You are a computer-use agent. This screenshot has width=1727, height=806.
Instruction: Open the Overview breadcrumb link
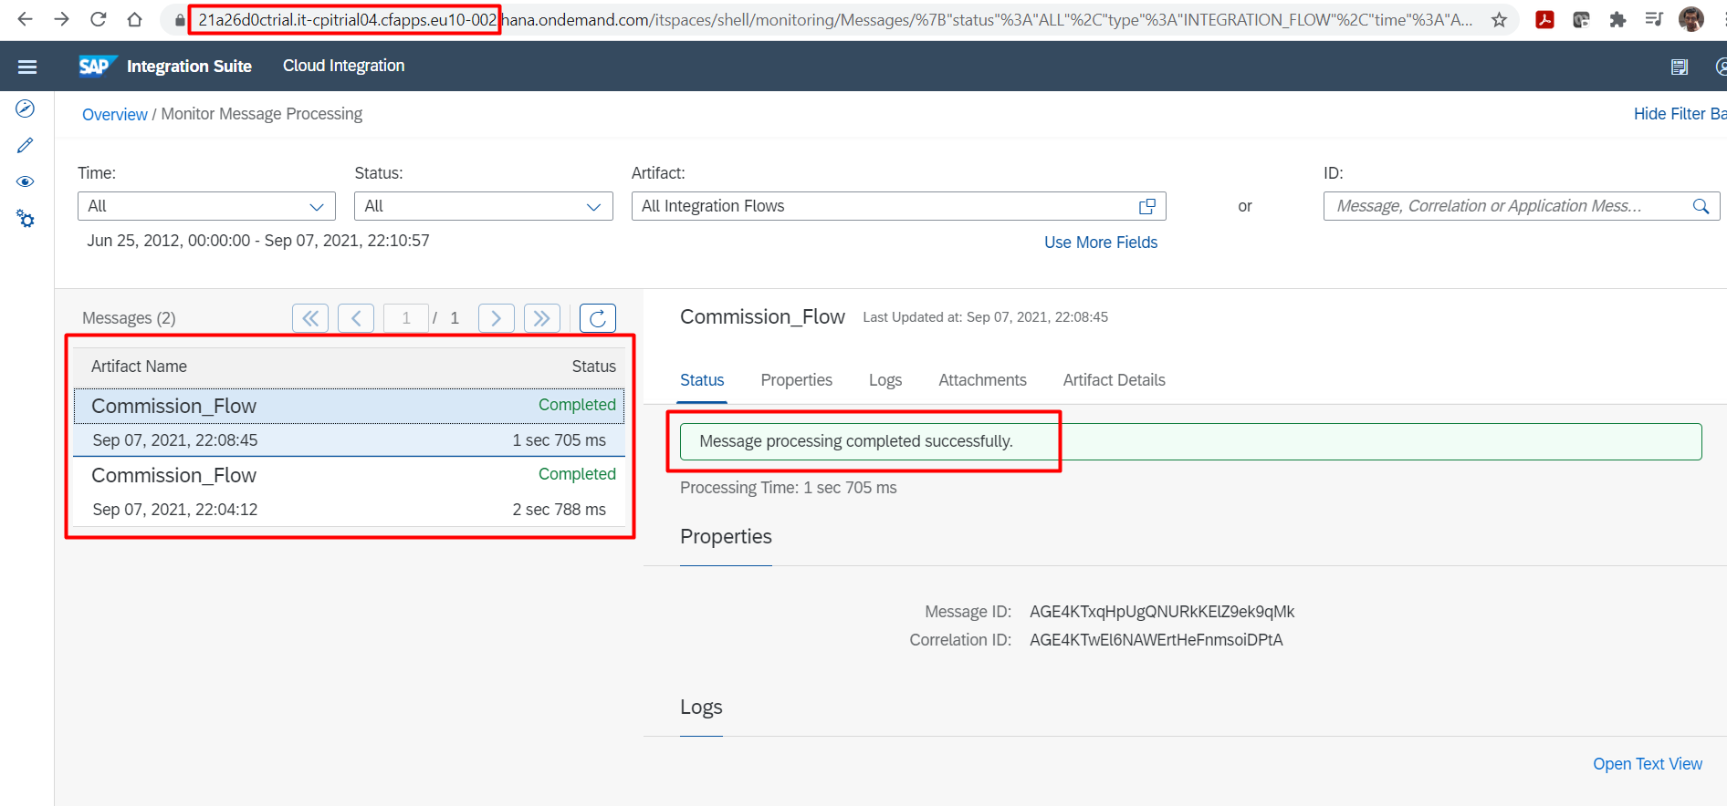114,114
